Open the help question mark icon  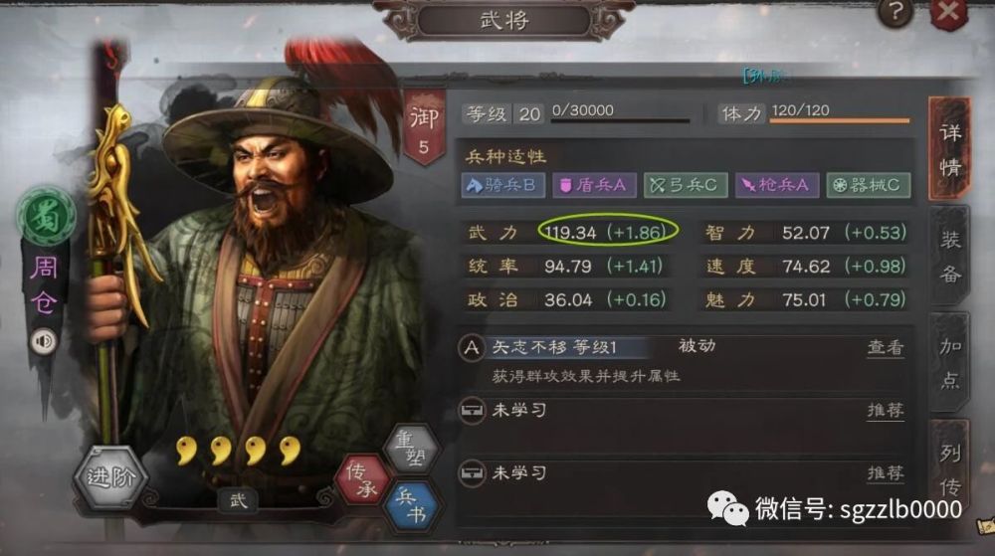click(895, 12)
